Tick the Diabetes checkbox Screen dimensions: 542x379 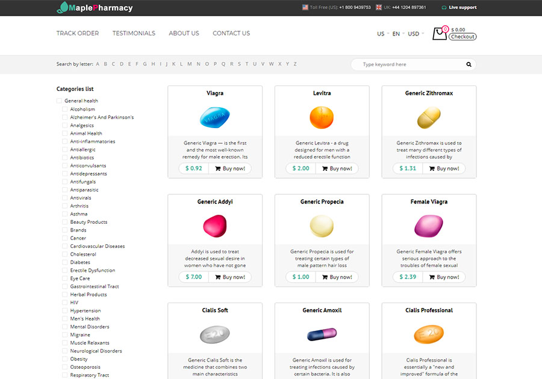[x=64, y=262]
